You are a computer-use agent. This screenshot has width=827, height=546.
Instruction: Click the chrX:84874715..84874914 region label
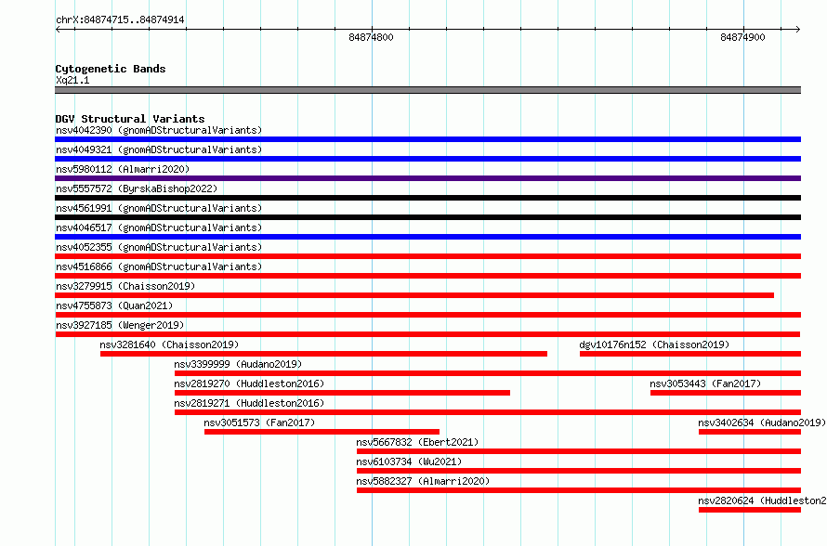120,20
